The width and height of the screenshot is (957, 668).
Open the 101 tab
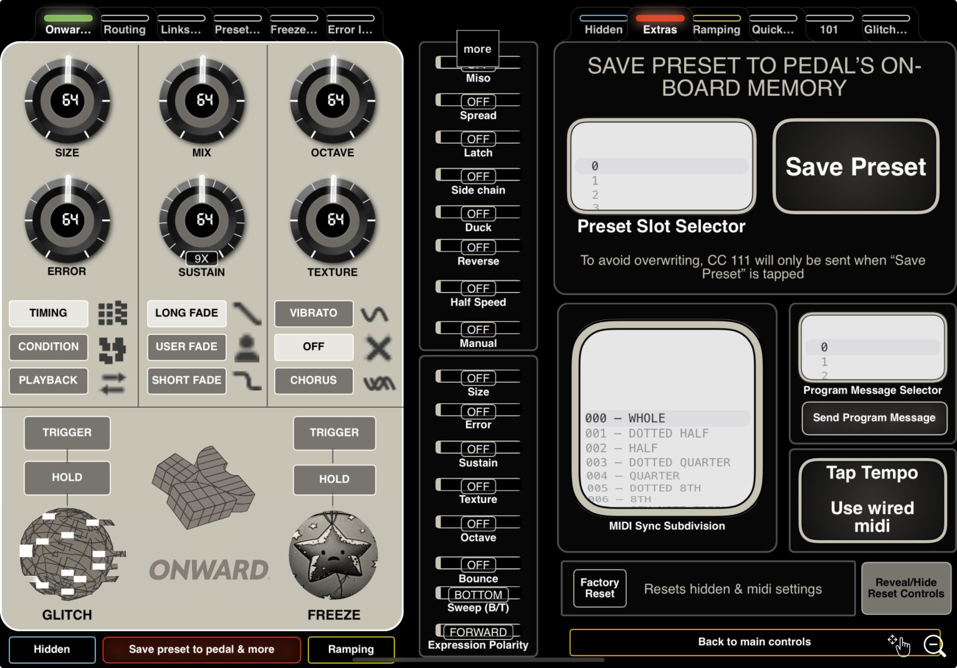click(829, 25)
